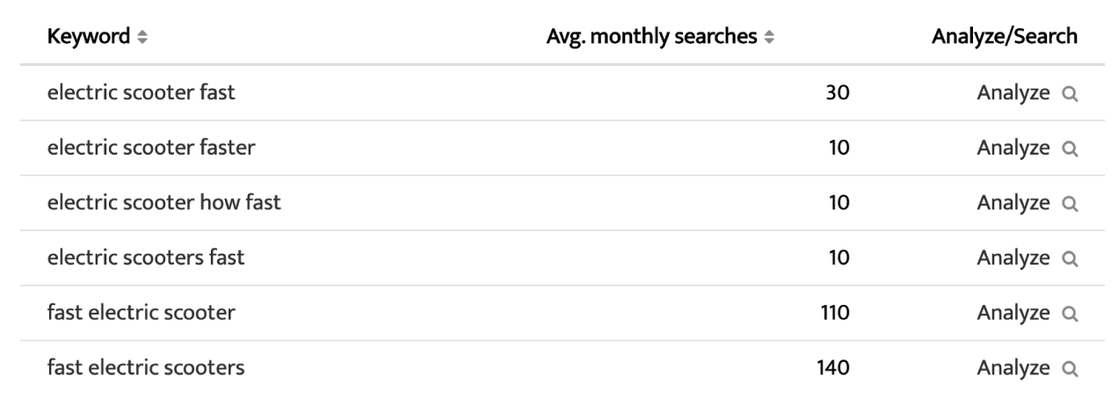Viewport: 1111px width, 398px height.
Task: Select the fast electric scooters keyword text
Action: coord(146,368)
